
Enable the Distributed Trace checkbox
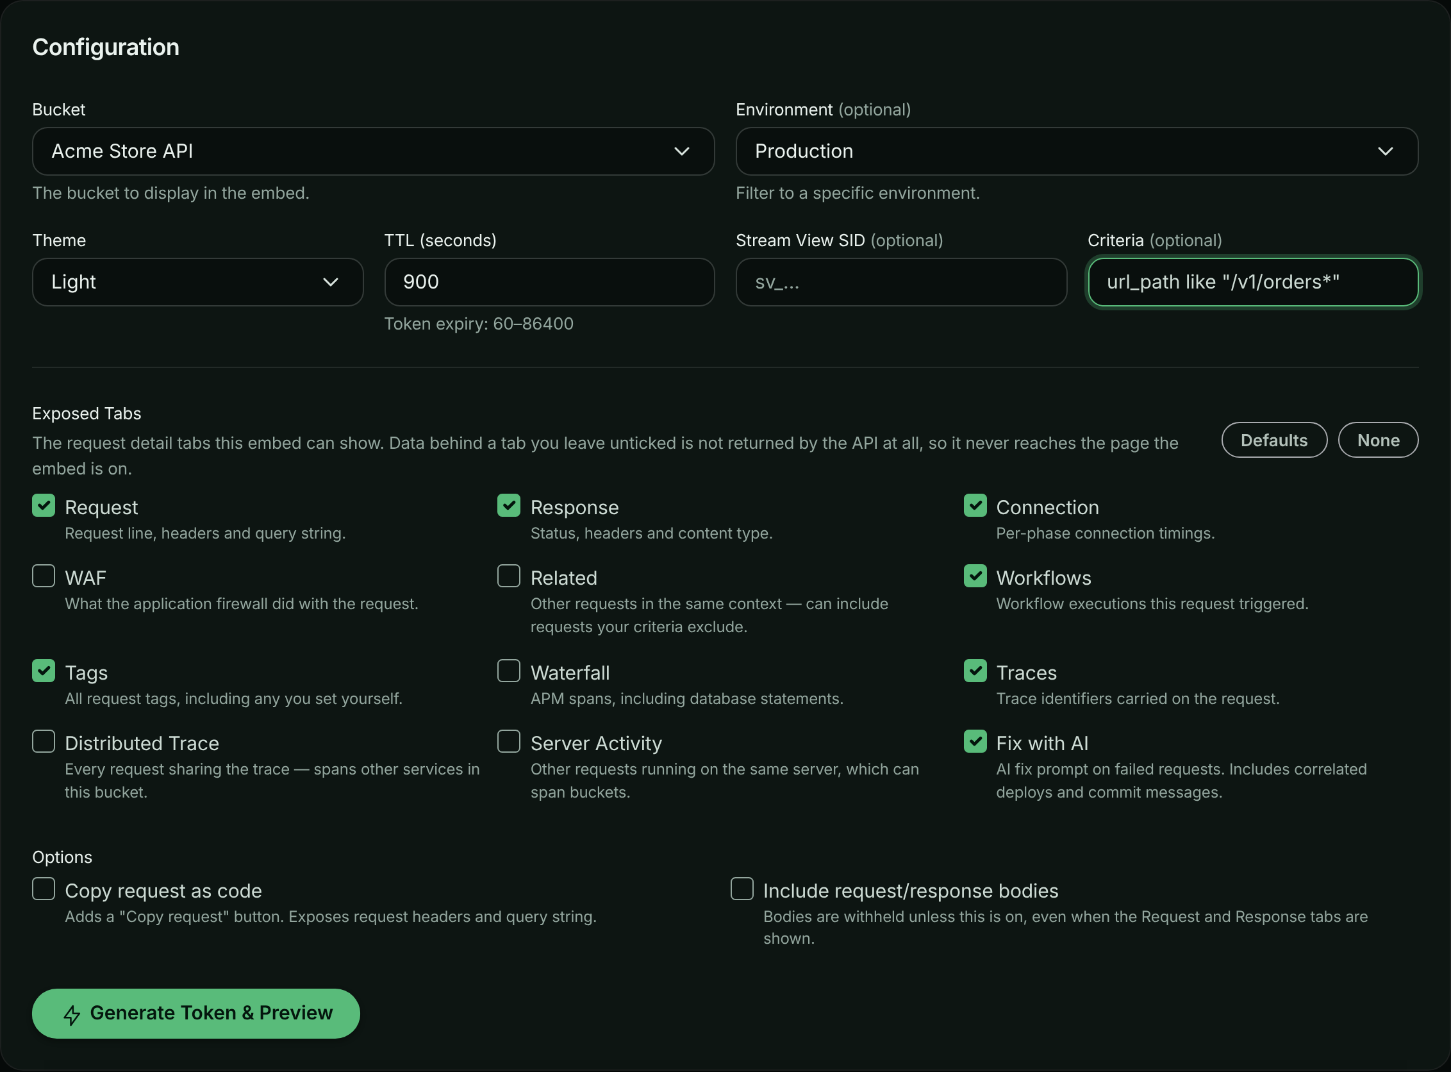[x=44, y=742]
